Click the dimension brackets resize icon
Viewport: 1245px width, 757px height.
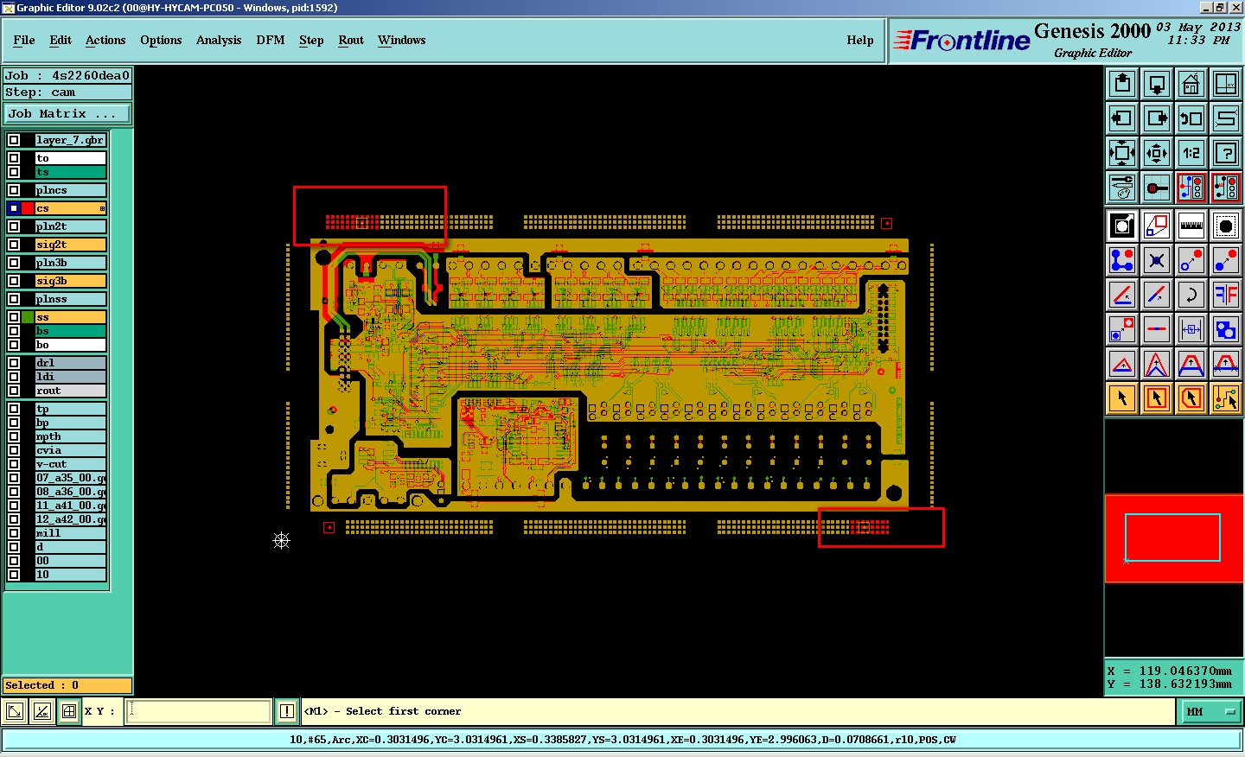(x=1191, y=329)
